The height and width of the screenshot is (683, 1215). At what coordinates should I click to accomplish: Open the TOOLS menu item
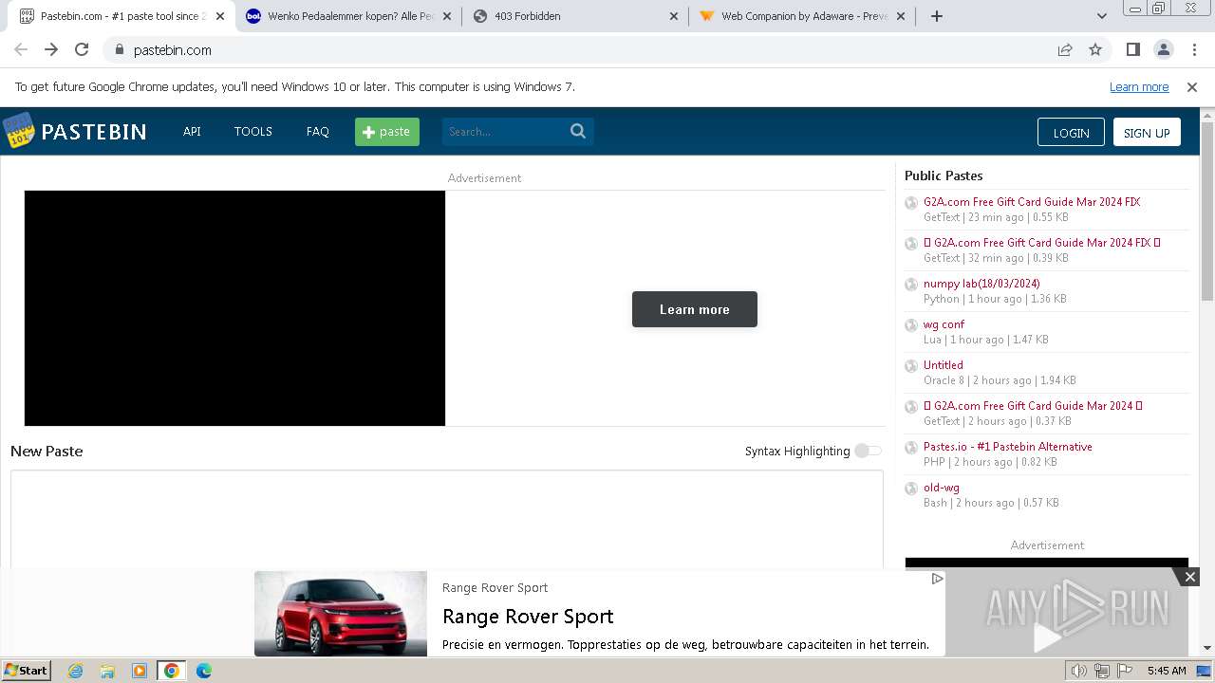(253, 131)
